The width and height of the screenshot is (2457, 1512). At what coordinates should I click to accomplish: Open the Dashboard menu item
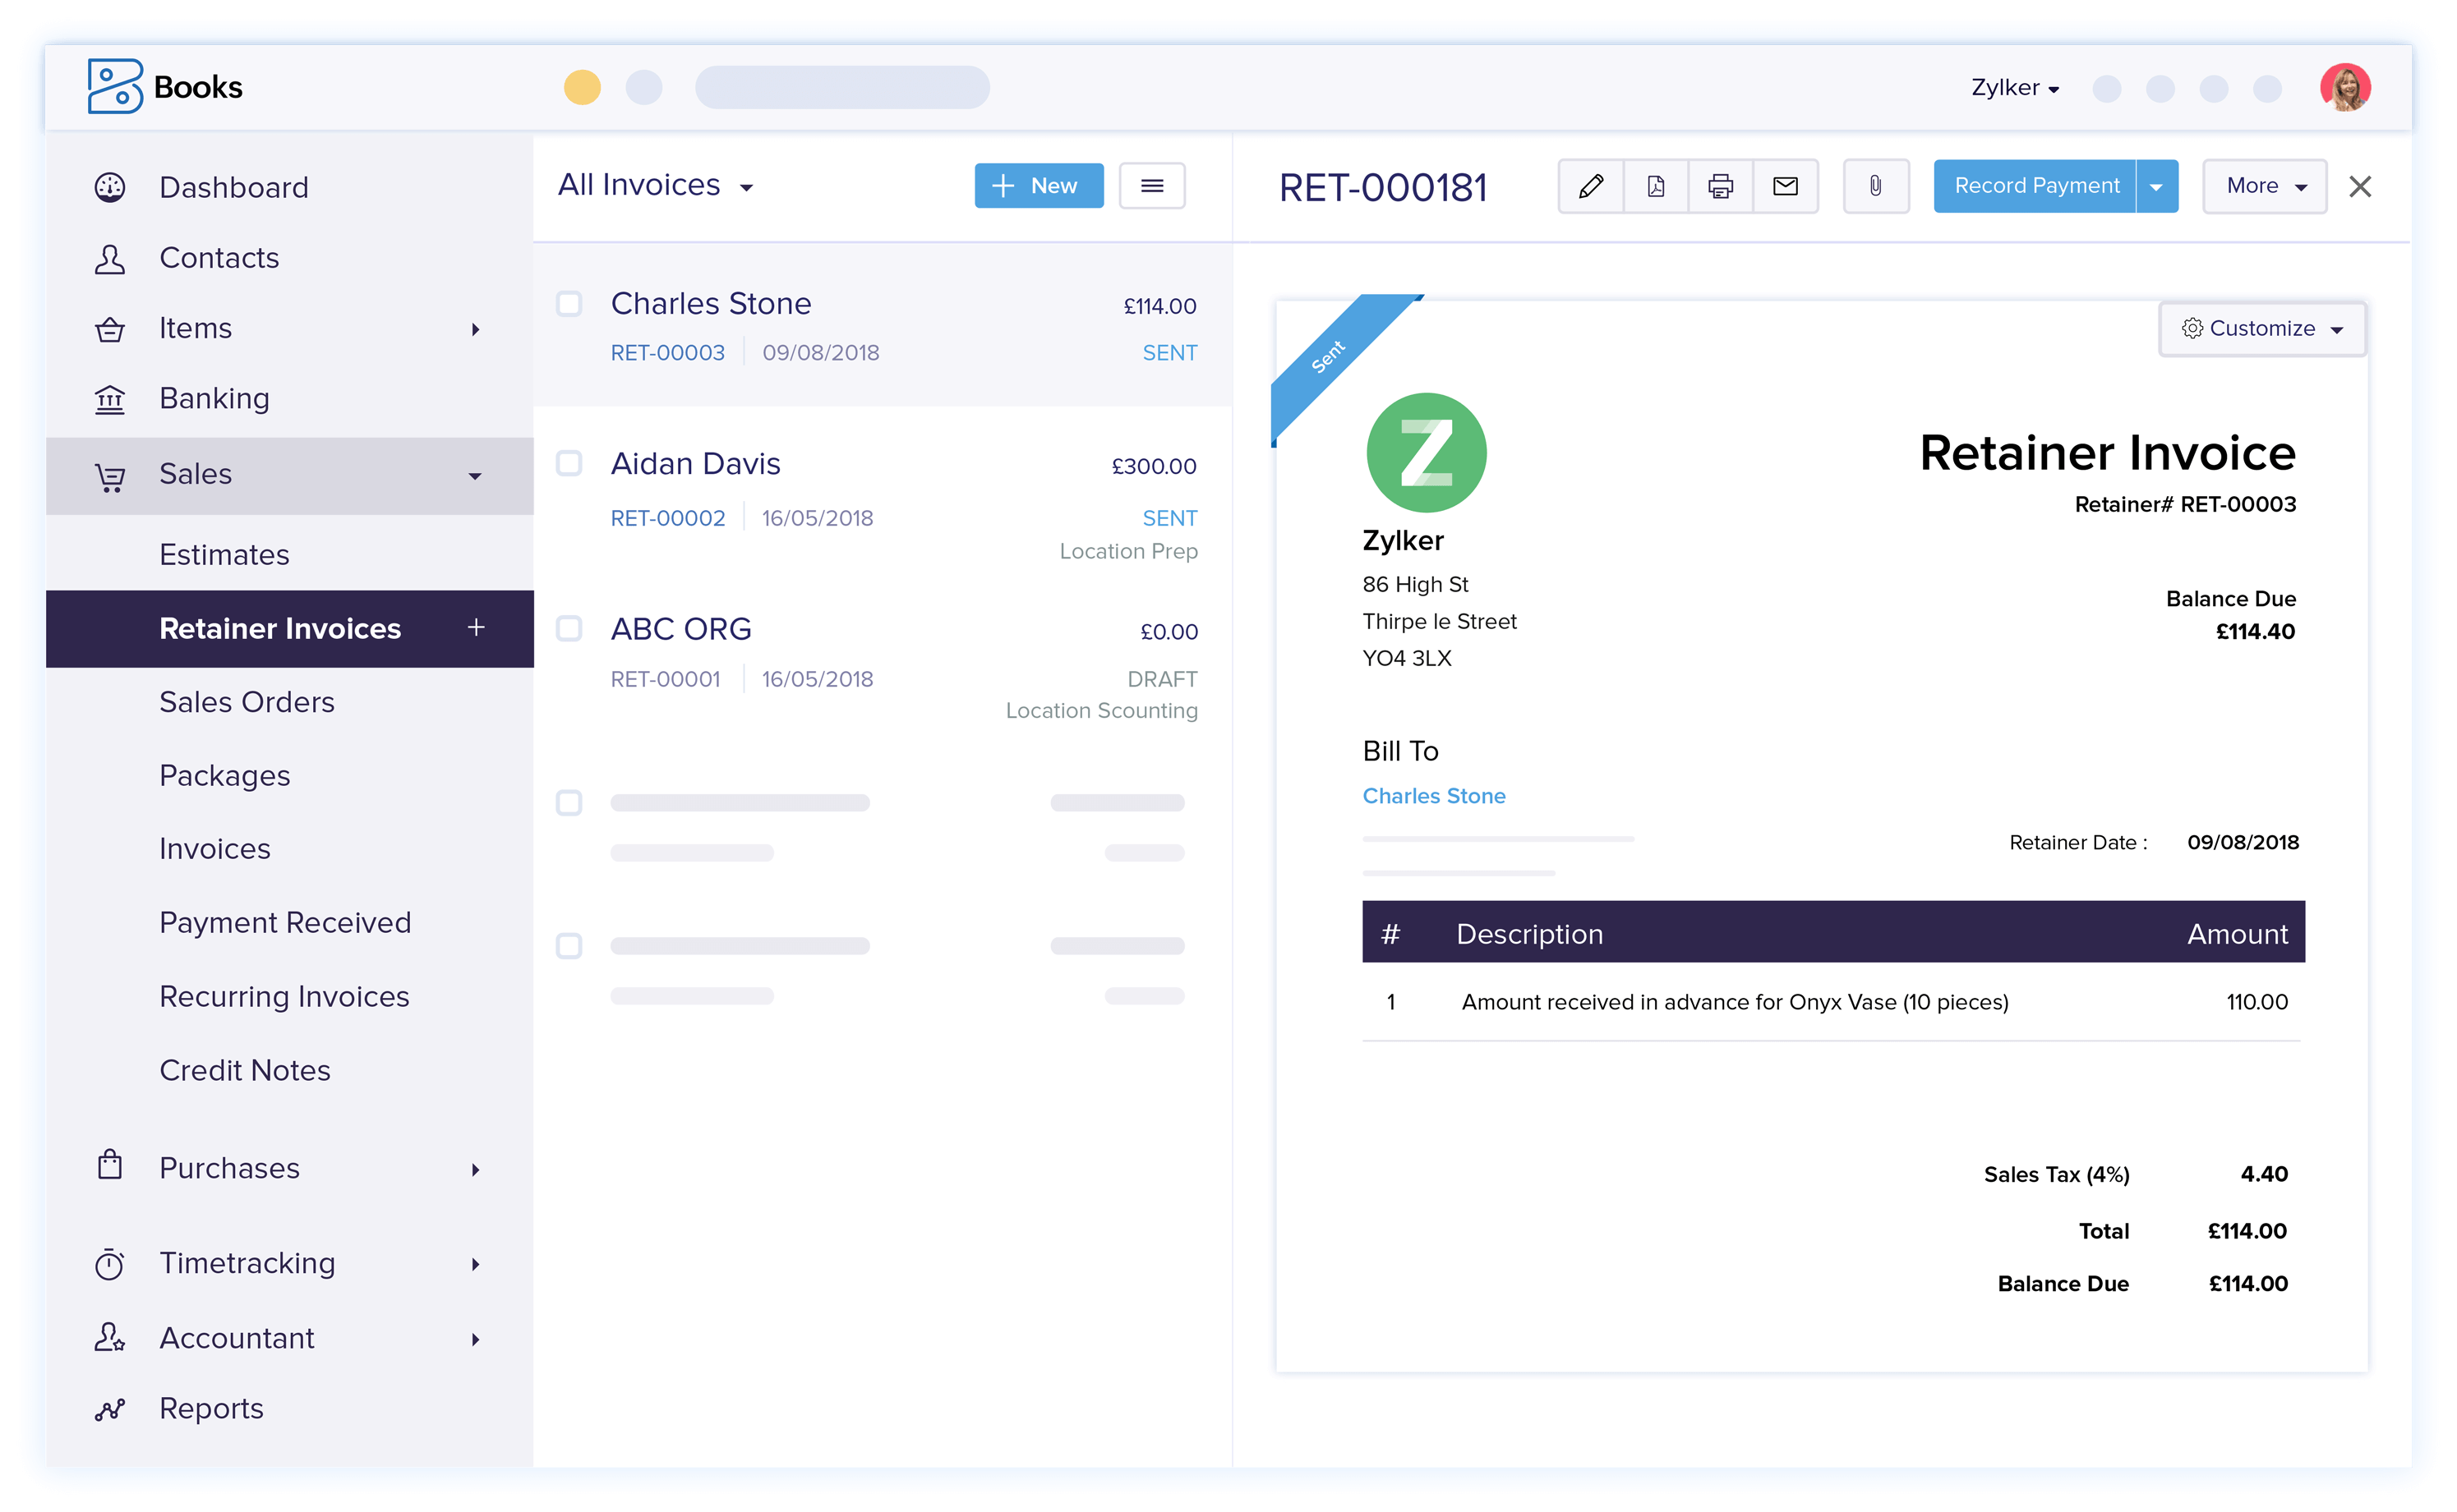[233, 187]
